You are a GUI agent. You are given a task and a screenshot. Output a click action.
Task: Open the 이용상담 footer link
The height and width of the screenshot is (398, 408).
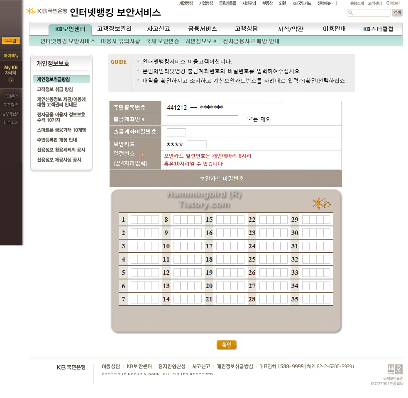click(111, 366)
